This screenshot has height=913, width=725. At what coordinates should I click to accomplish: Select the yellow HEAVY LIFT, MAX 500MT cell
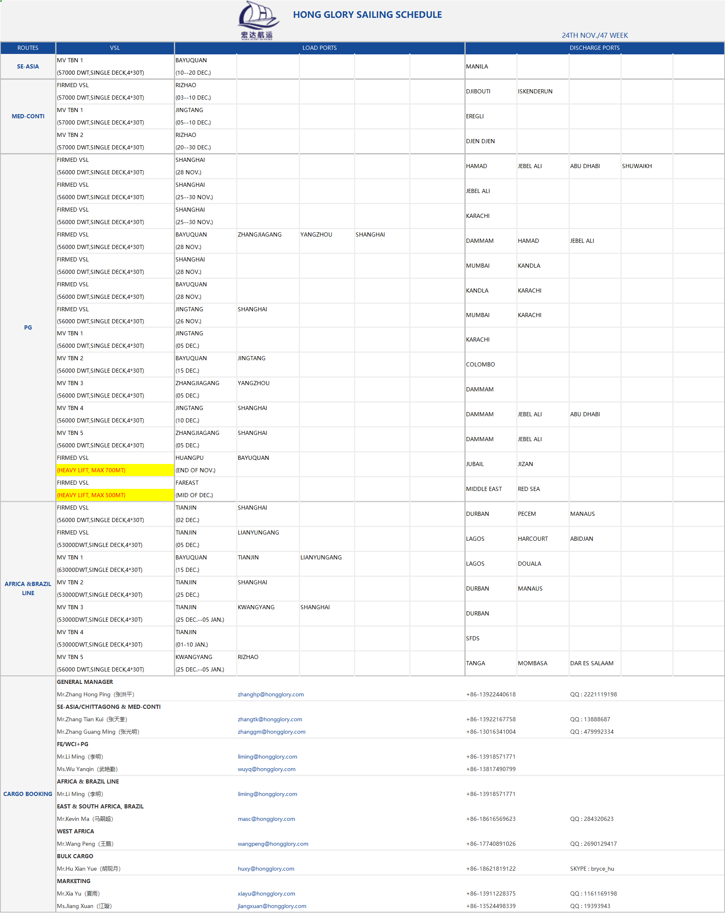(115, 495)
